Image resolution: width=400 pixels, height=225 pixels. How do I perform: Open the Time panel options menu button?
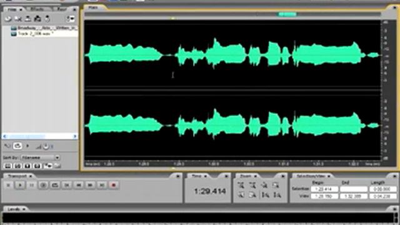point(226,176)
